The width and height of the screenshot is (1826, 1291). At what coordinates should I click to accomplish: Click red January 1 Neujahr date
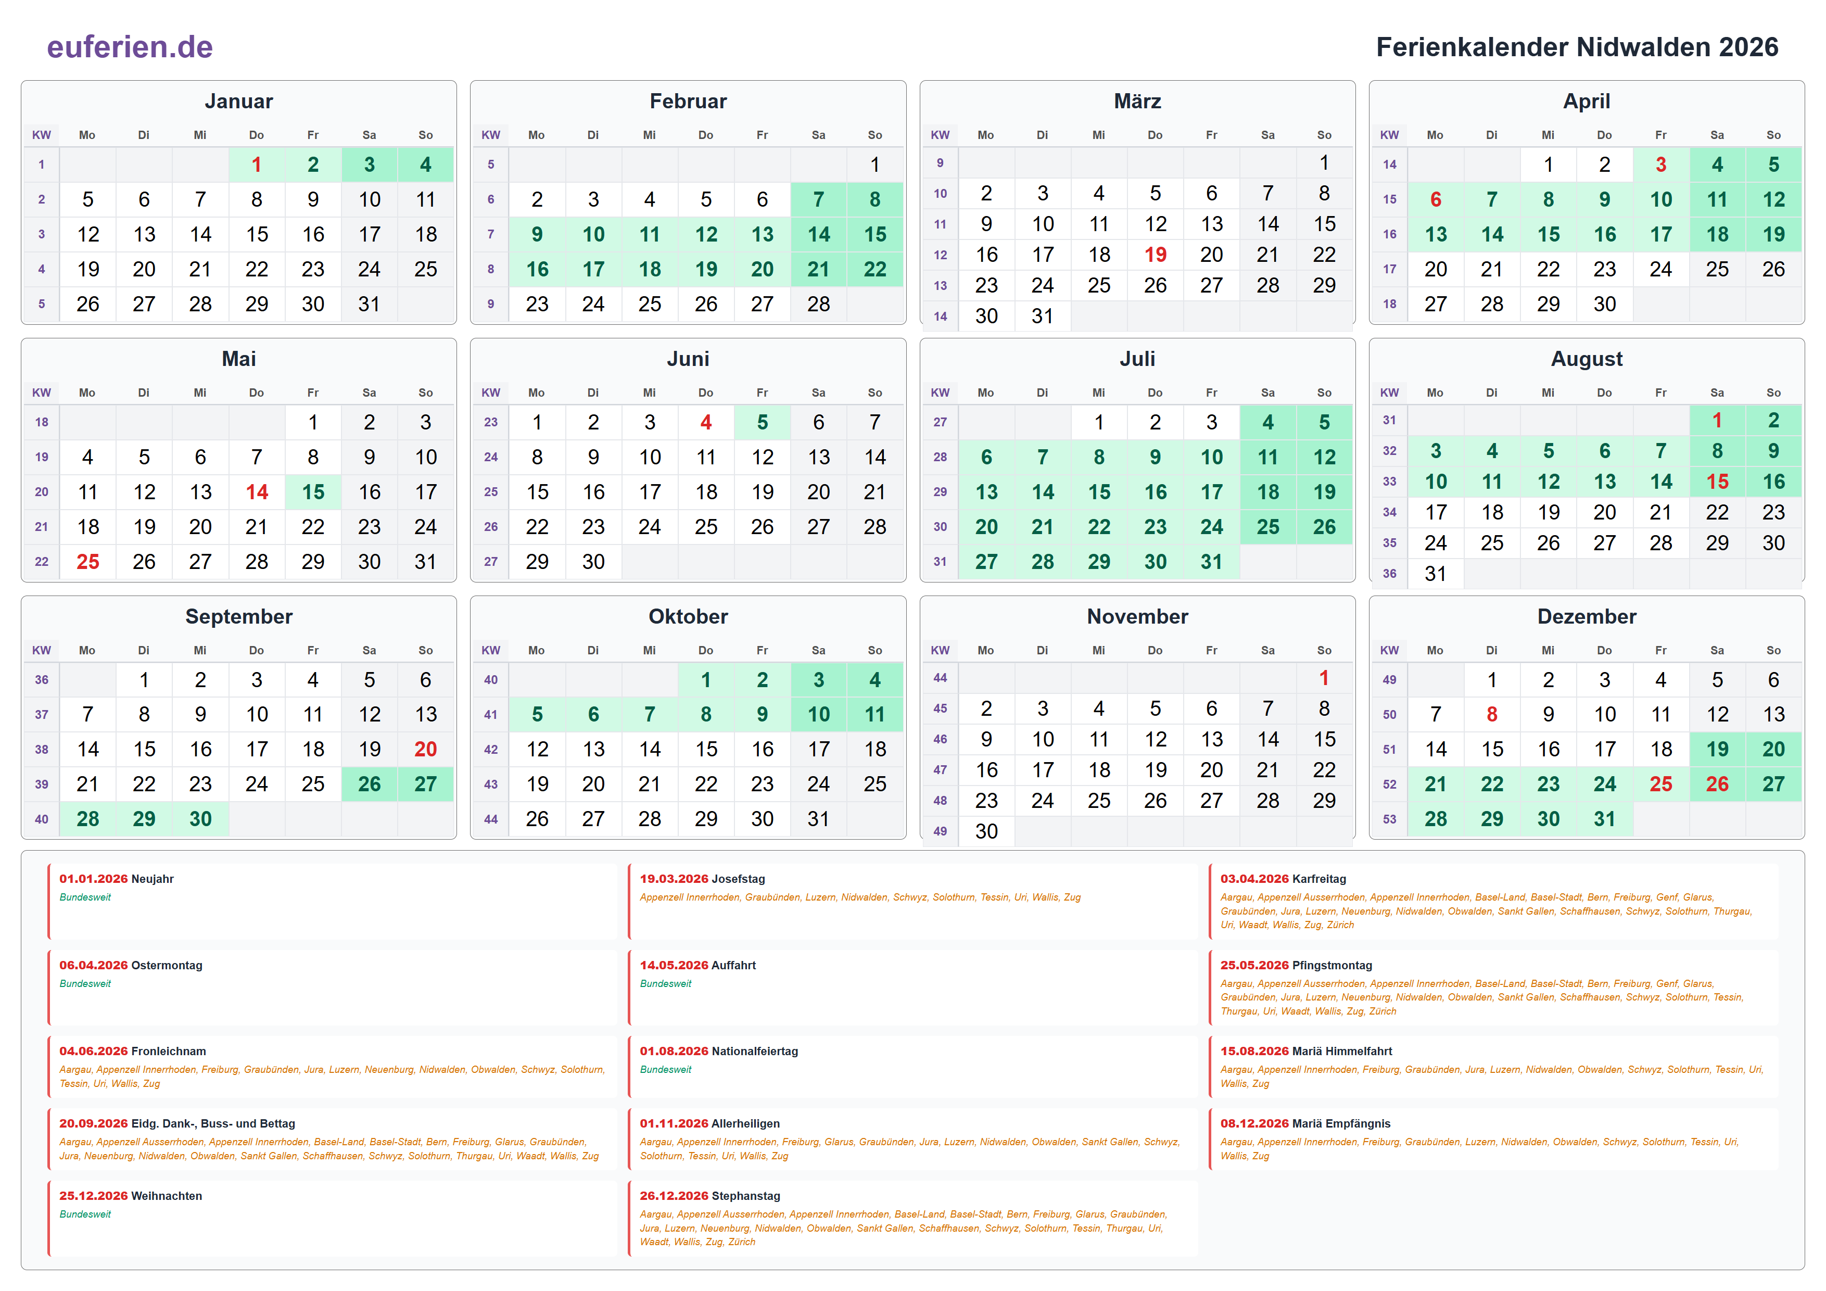[256, 164]
